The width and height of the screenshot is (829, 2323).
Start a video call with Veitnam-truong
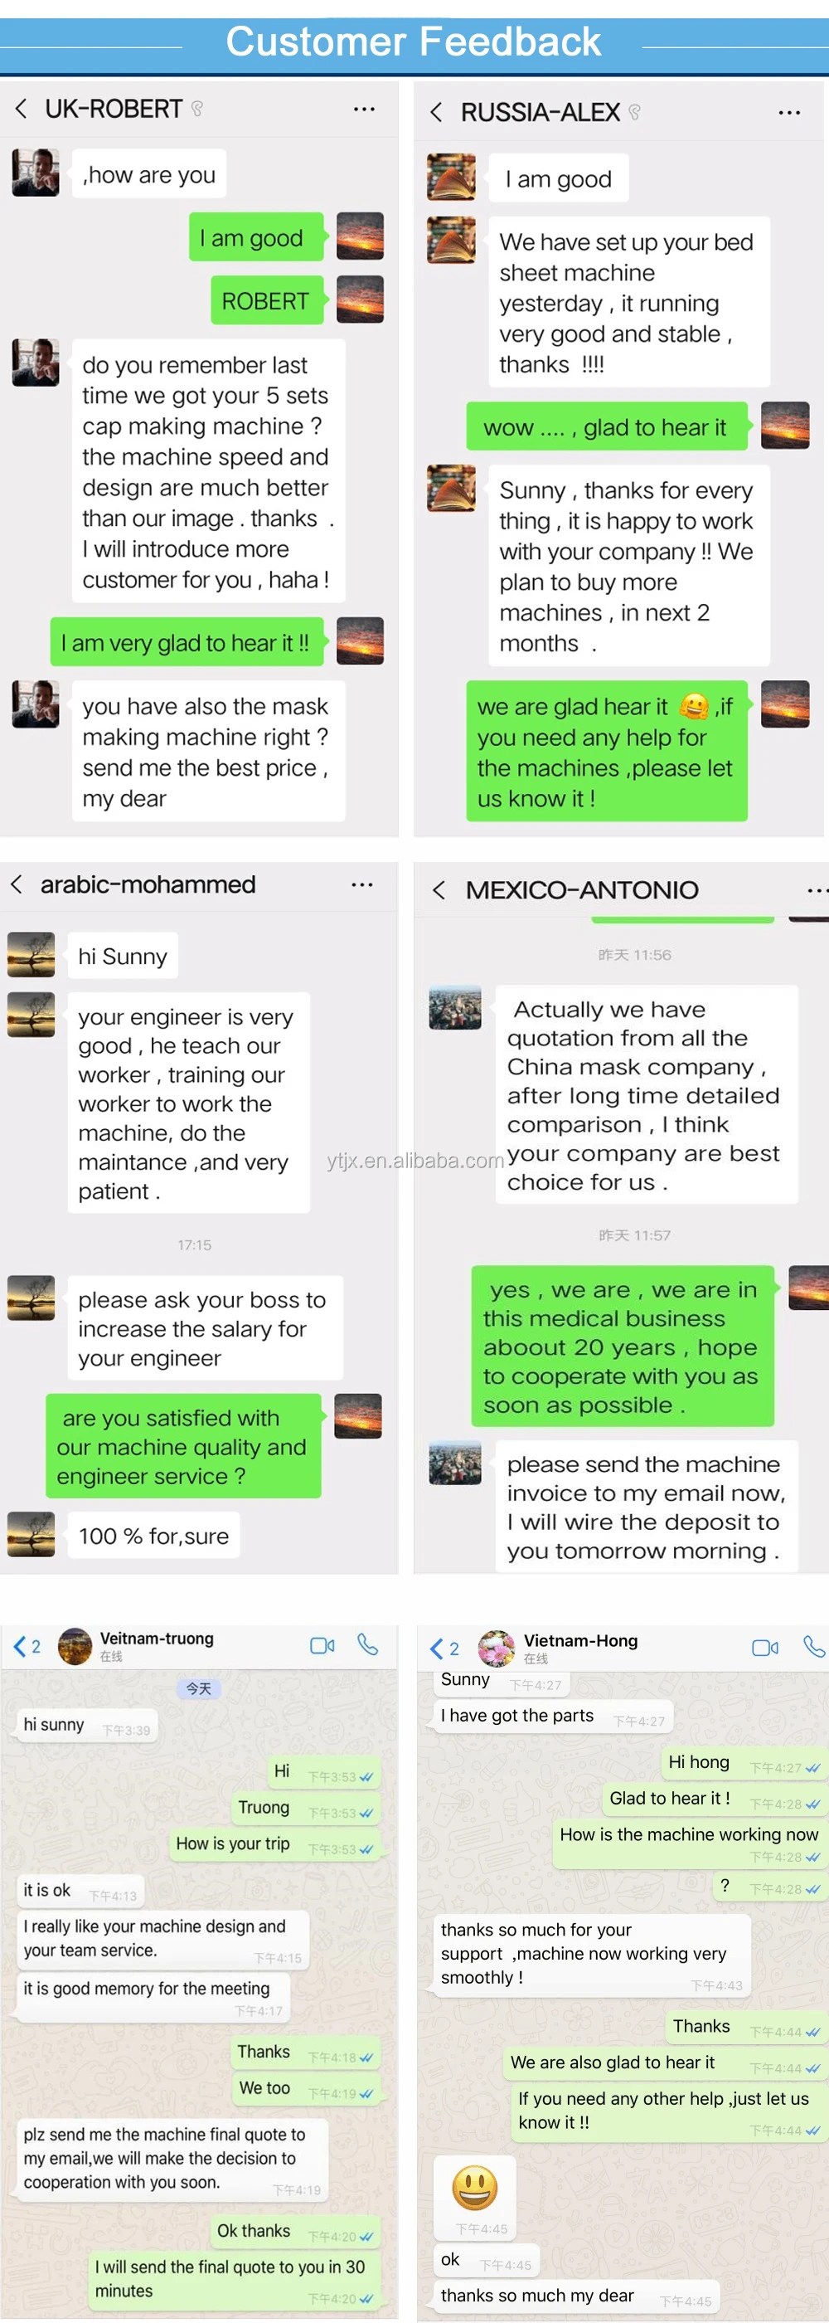322,1646
